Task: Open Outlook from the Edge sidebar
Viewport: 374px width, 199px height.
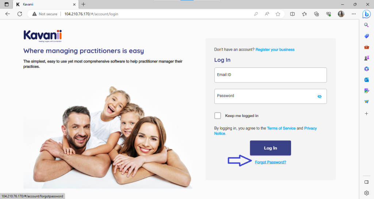Action: pos(367,80)
